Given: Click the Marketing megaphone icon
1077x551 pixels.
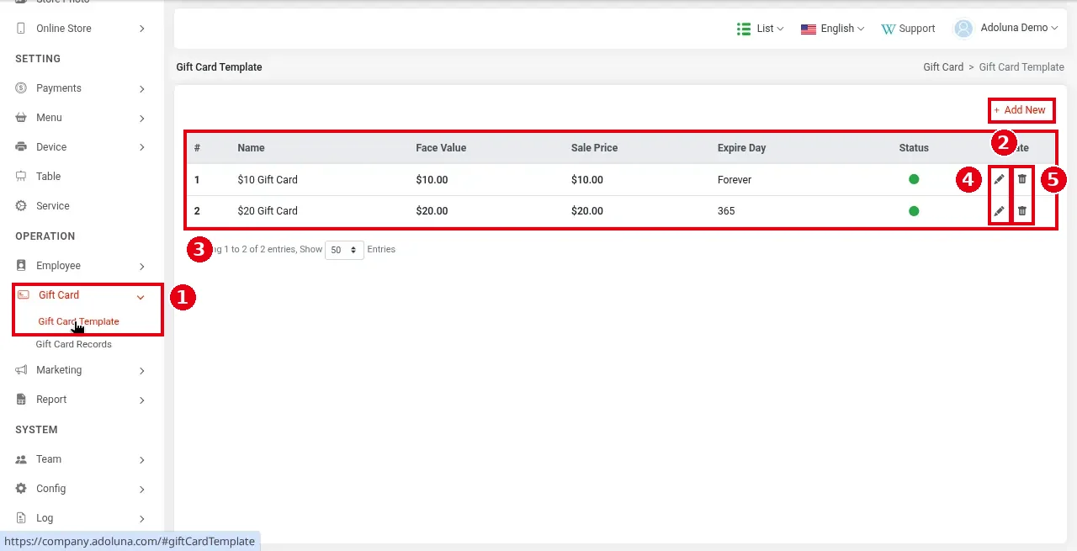Looking at the screenshot, I should tap(21, 370).
